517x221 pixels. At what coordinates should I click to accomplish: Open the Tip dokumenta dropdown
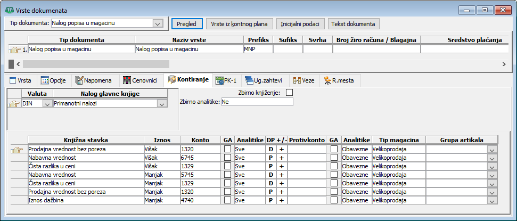pos(157,23)
